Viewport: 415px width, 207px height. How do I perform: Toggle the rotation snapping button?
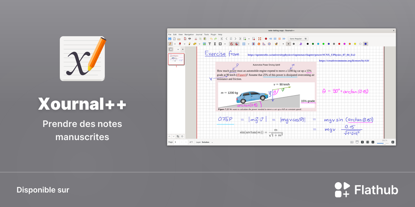tap(232, 44)
